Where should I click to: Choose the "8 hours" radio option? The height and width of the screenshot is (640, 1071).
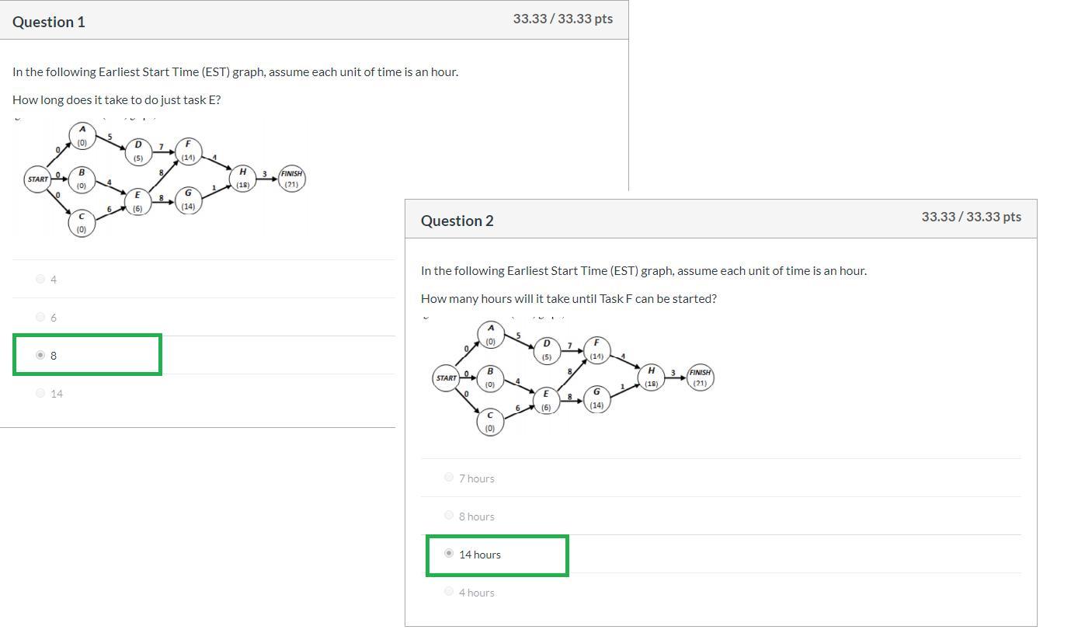tap(449, 516)
